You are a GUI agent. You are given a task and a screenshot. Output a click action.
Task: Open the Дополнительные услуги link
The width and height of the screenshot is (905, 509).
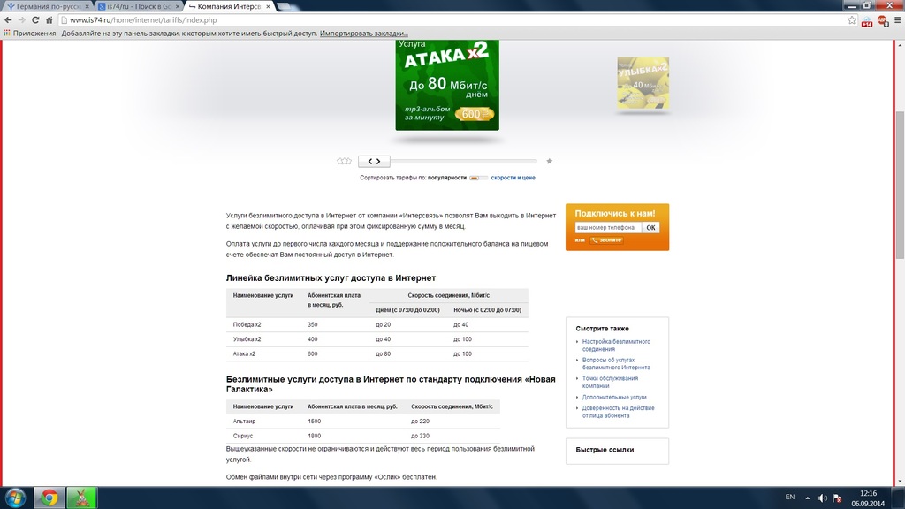614,397
